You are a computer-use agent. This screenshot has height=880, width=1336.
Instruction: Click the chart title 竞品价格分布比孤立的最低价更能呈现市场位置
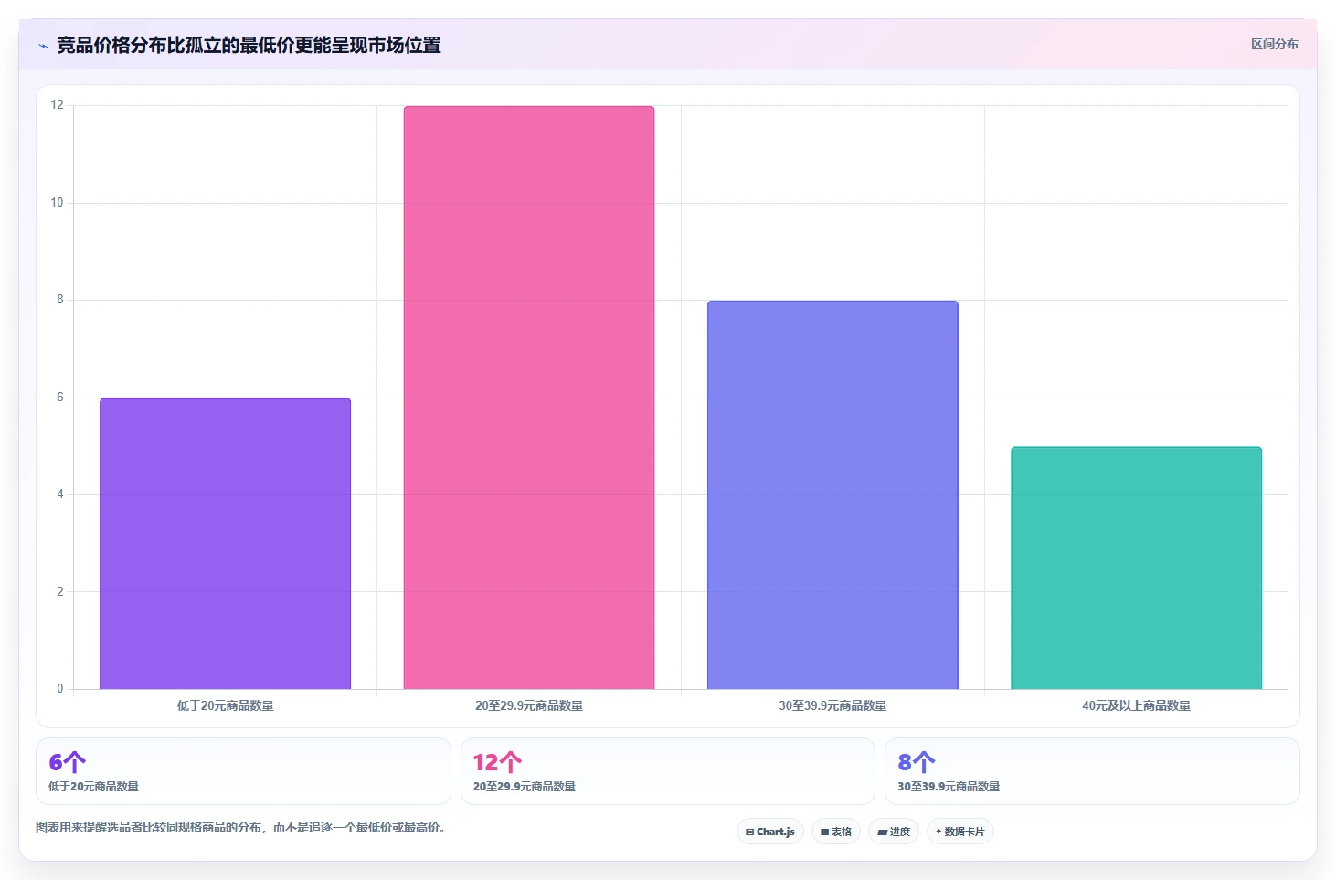tap(249, 45)
